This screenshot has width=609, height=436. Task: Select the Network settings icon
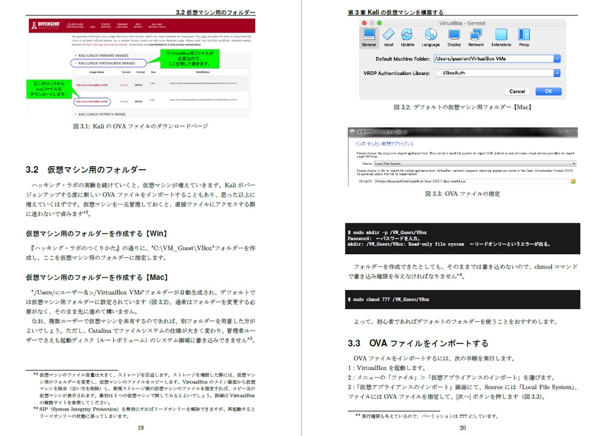click(x=476, y=36)
